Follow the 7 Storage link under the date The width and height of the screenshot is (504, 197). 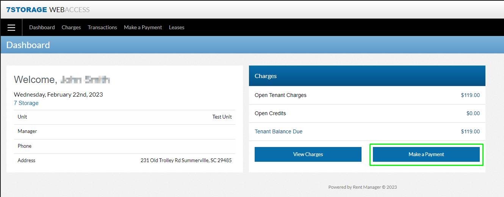[x=26, y=103]
